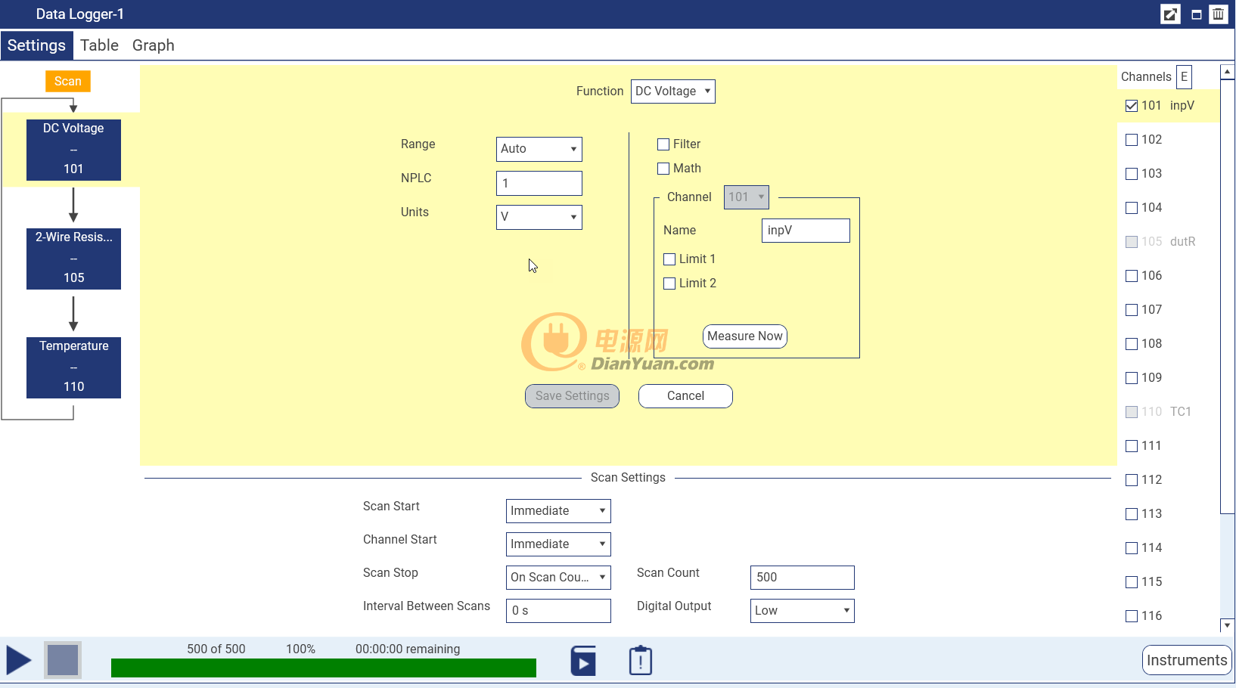This screenshot has width=1236, height=688.
Task: Select the Temperature 110 scan block
Action: point(73,367)
